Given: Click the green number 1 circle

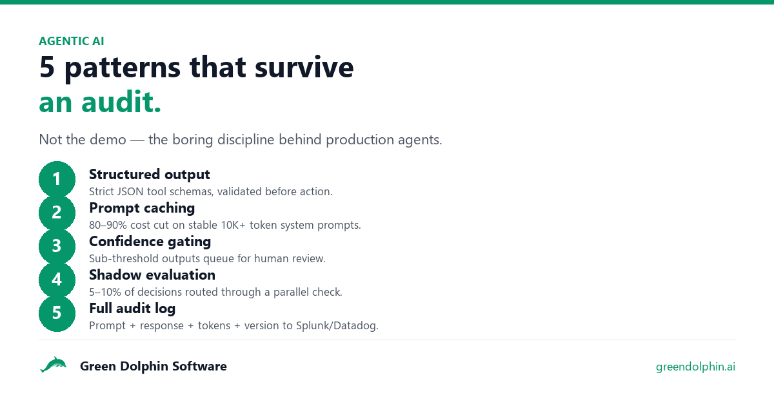Looking at the screenshot, I should point(57,179).
